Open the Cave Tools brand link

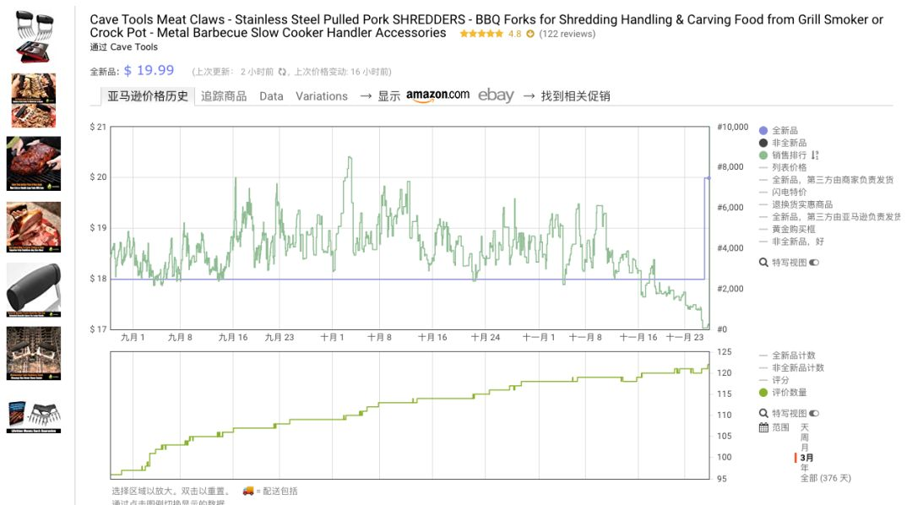point(133,47)
